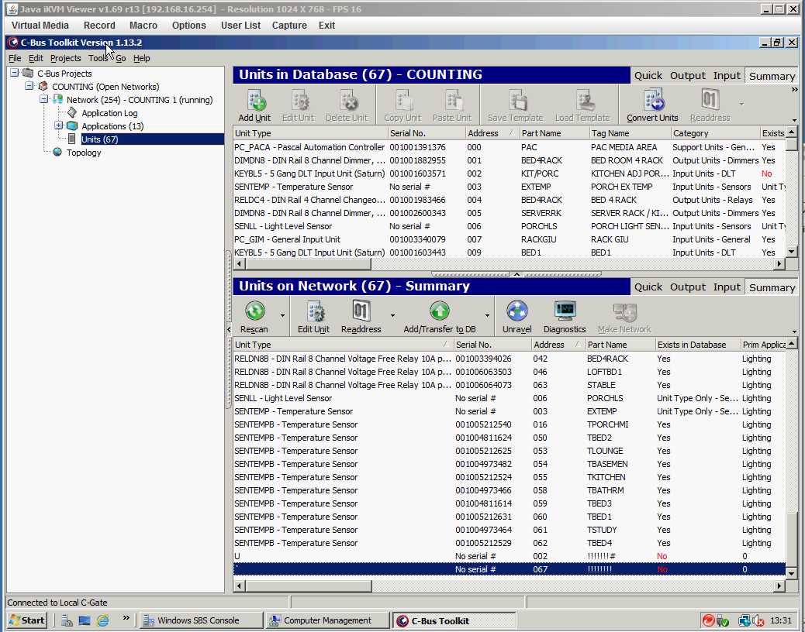
Task: Collapse the COUNTING project node
Action: 29,86
